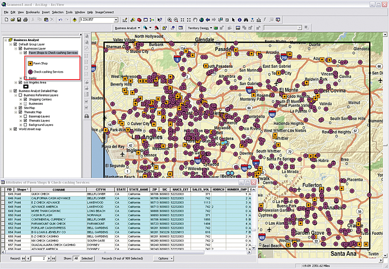Image resolution: width=389 pixels, height=269 pixels.
Task: Undo the last action
Action: 60,19
